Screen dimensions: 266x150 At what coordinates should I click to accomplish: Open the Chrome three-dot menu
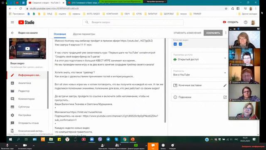click(256, 8)
